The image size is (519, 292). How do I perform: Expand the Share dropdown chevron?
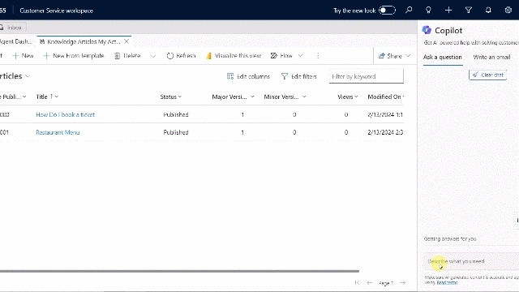pos(408,56)
